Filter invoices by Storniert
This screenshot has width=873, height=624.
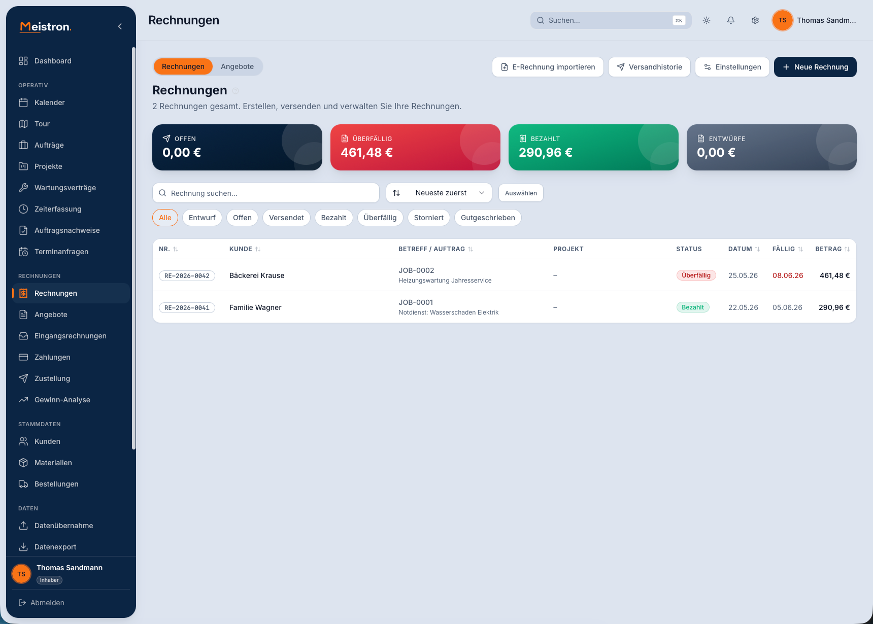(x=428, y=218)
